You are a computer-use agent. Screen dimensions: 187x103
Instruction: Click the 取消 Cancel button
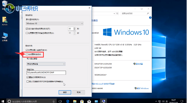[79, 92]
